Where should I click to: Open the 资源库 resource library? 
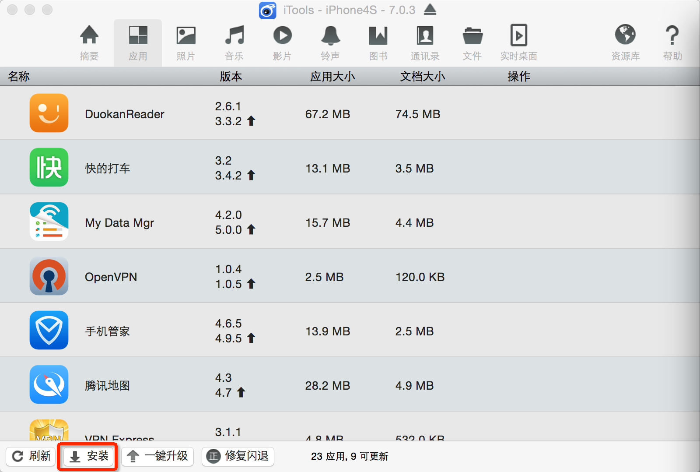[625, 43]
